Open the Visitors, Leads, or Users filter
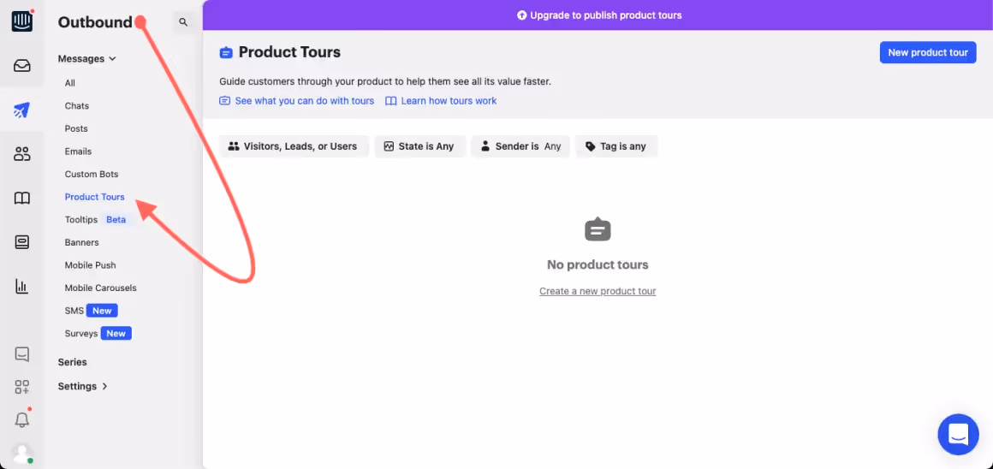The image size is (993, 469). point(294,146)
